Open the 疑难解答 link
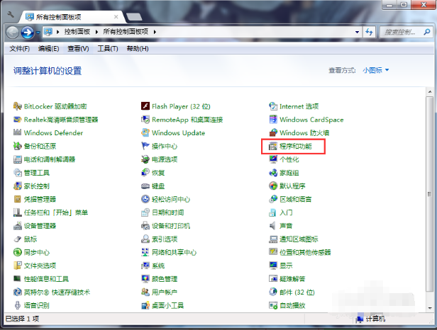The width and height of the screenshot is (437, 330). [292, 279]
